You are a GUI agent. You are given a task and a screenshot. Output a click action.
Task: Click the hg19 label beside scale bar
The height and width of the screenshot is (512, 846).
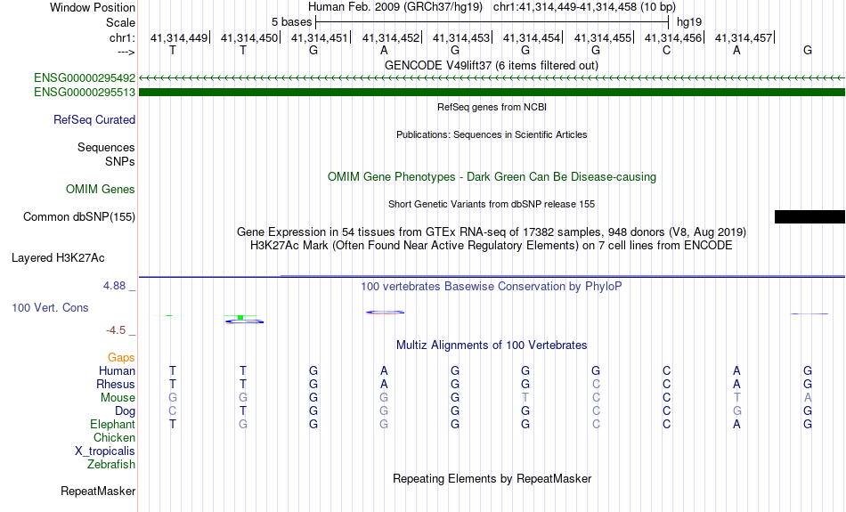point(689,22)
